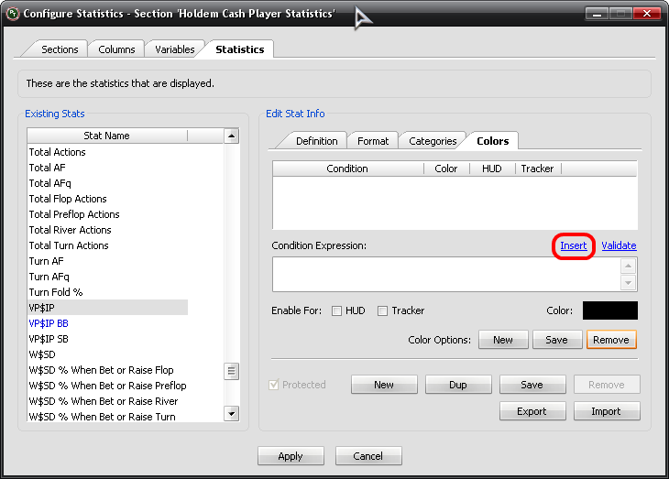Select VP$IP BB in stats list

49,323
